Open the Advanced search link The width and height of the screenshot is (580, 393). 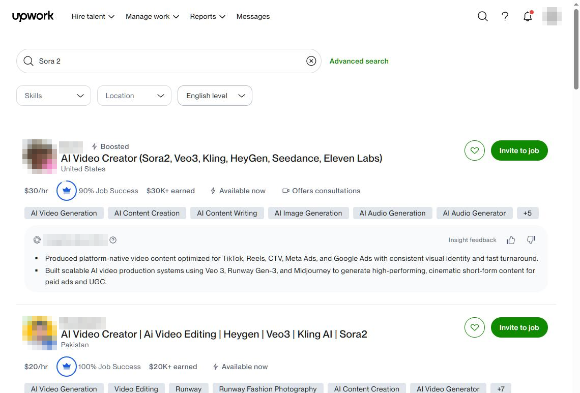click(359, 61)
